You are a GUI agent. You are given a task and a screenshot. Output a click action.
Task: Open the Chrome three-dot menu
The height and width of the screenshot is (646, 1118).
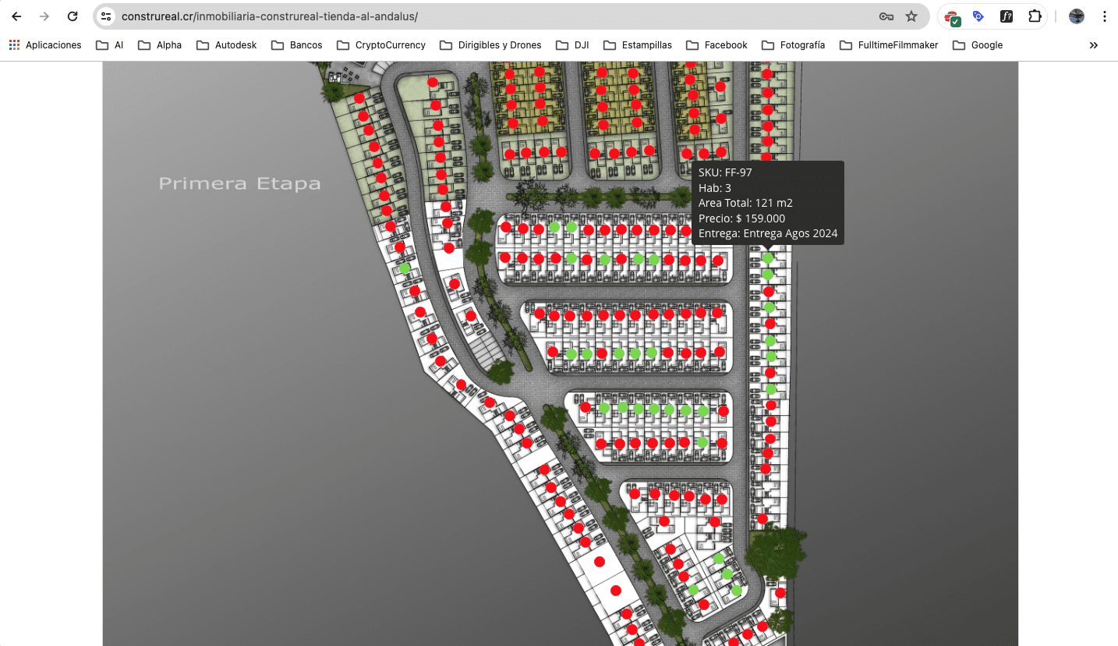1105,16
